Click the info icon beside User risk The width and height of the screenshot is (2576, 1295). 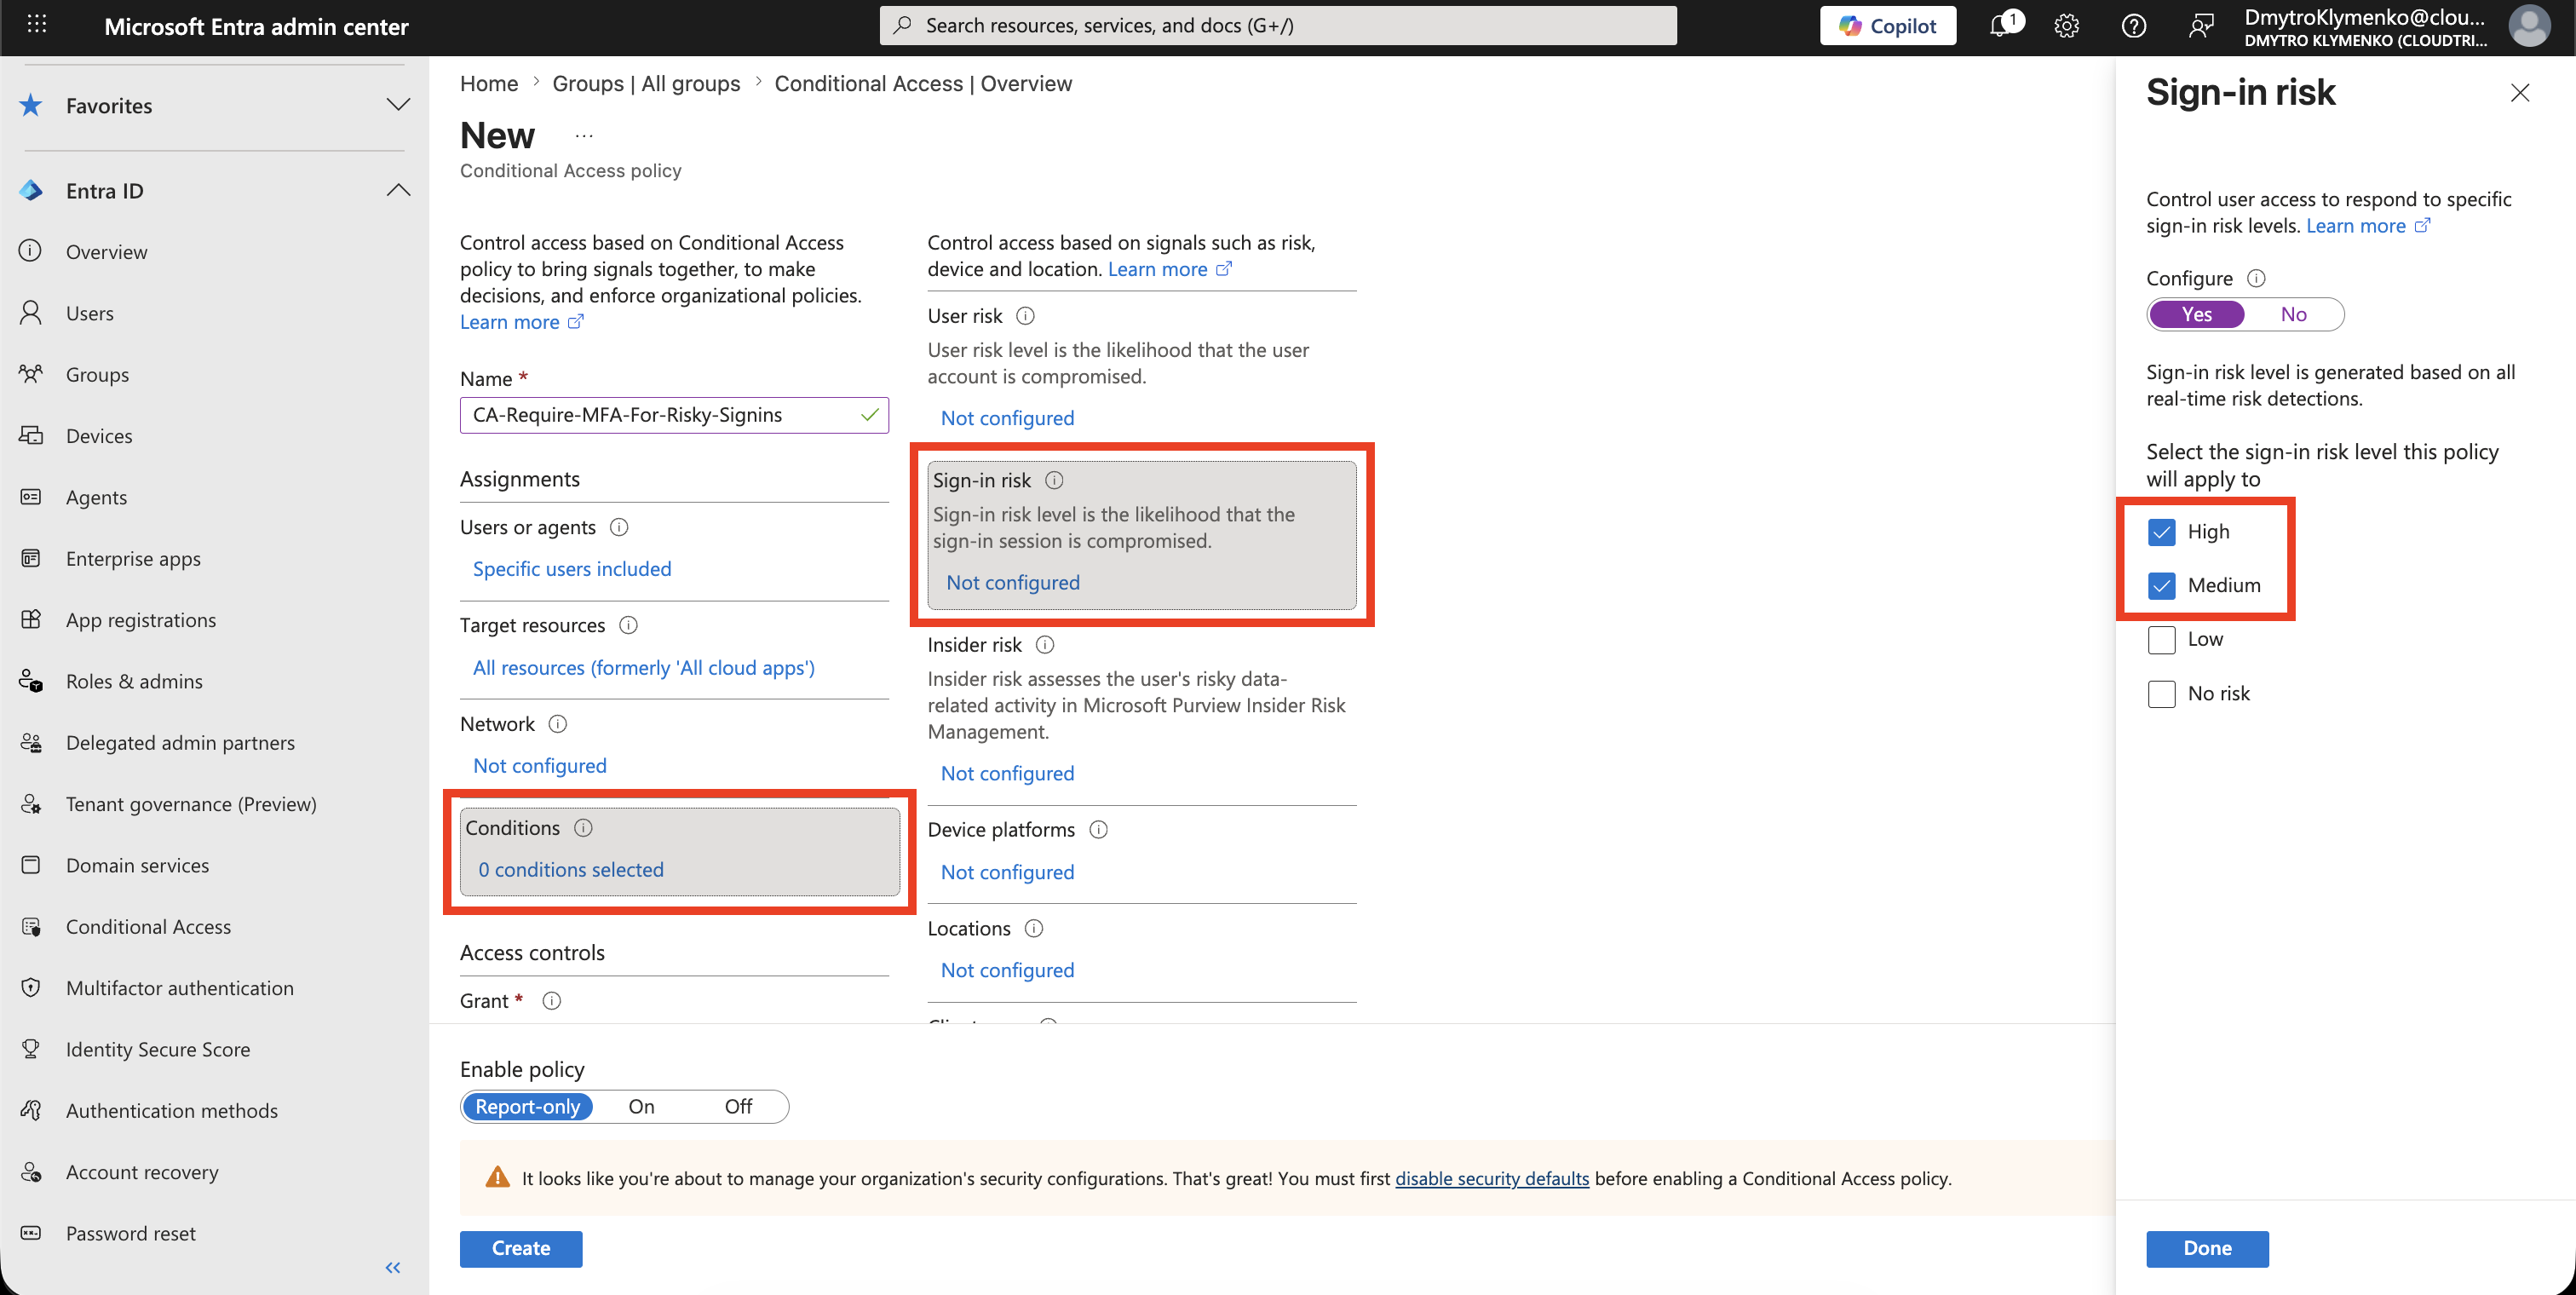click(1025, 316)
